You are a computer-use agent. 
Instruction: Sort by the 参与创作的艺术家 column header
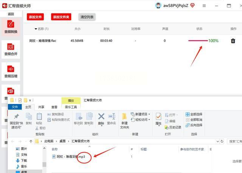pyautogui.click(x=192, y=149)
